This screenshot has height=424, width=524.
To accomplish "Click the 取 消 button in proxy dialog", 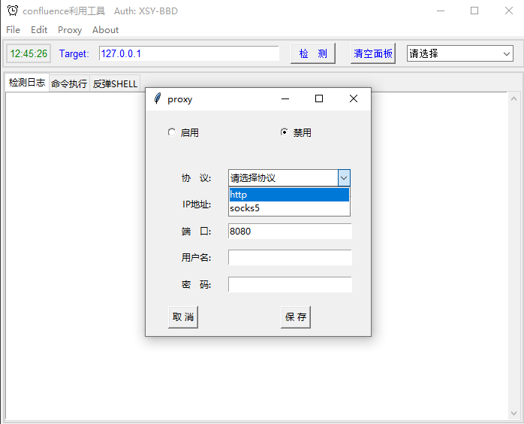I will [x=183, y=317].
